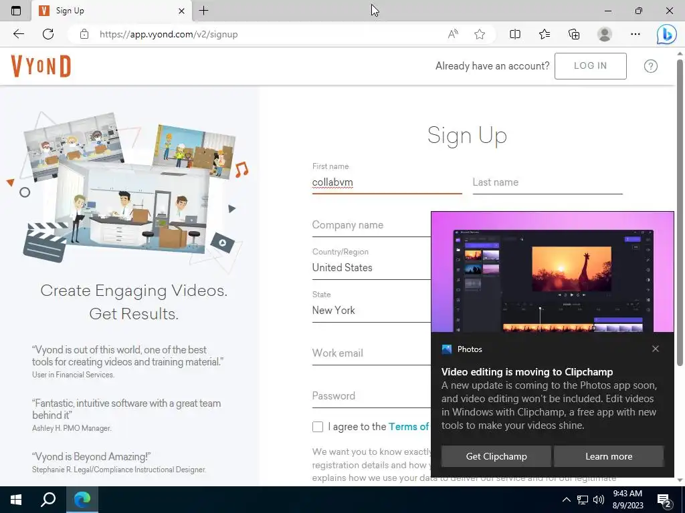Image resolution: width=685 pixels, height=513 pixels.
Task: Click the address bar URL
Action: [x=169, y=34]
